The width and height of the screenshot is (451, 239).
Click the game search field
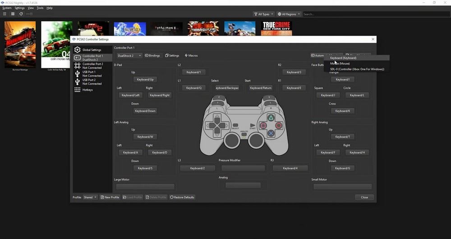376,14
